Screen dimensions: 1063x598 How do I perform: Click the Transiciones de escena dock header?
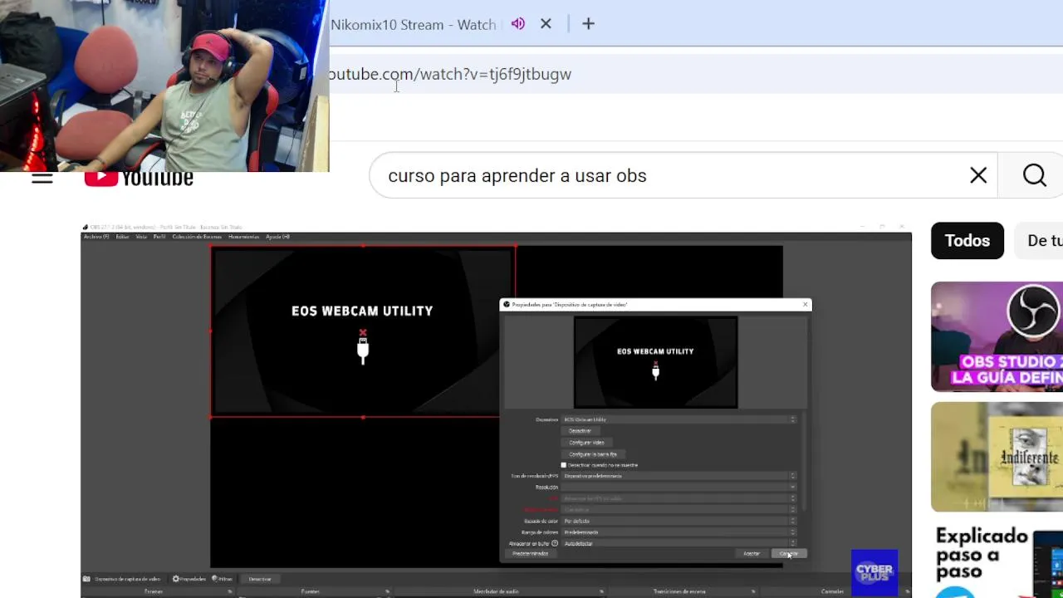click(x=679, y=591)
